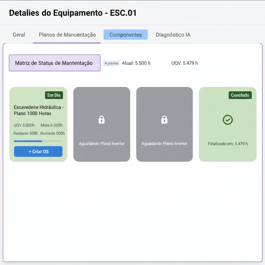This screenshot has height=265, width=265.
Task: Click the Aguardando Plano Anterior label
Action: 164,143
